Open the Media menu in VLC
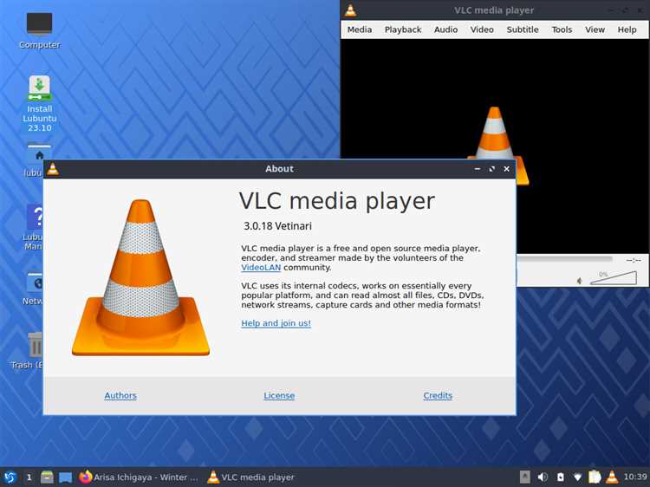650x487 pixels. (x=359, y=29)
